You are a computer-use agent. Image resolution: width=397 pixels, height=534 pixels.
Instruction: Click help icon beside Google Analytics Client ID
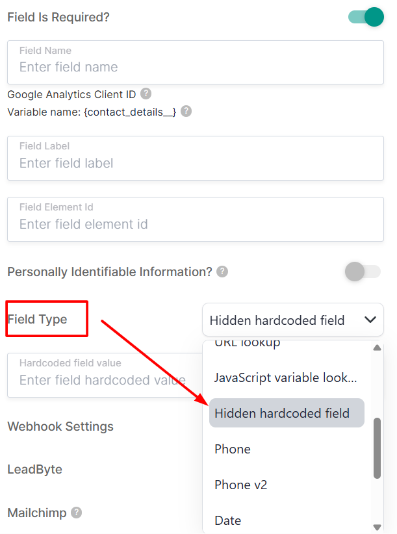(146, 94)
